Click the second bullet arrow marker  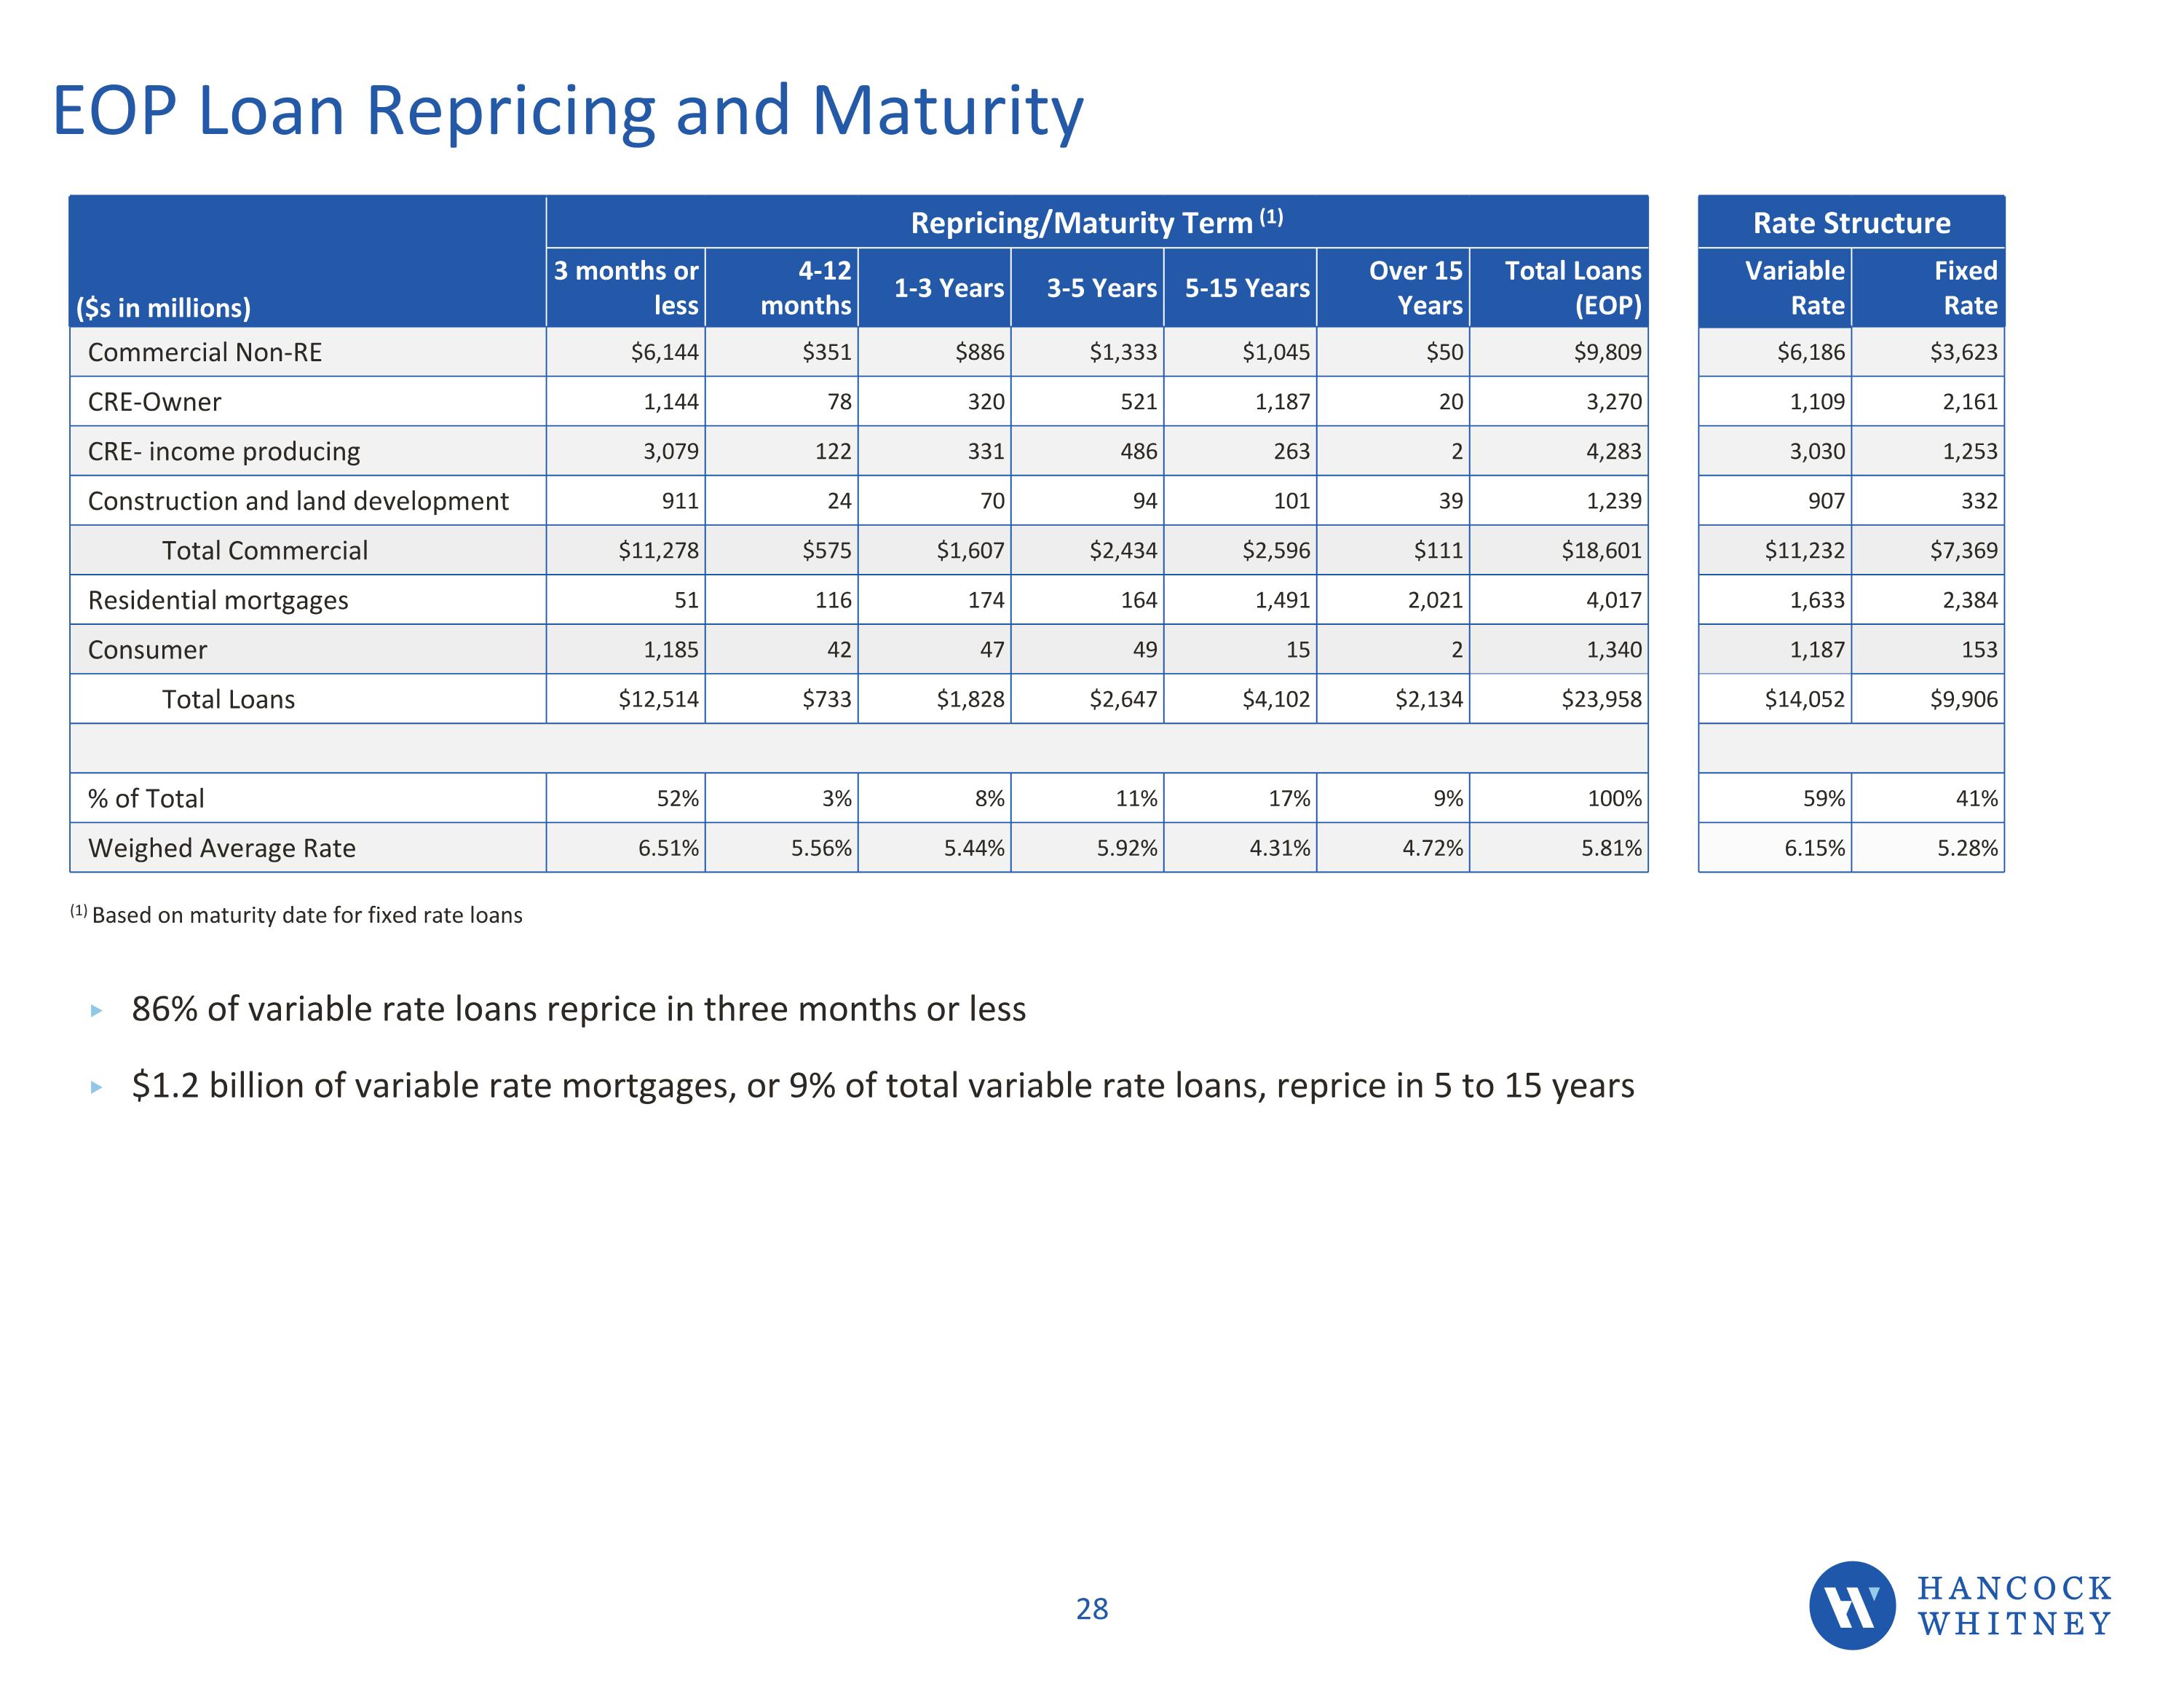coord(97,1087)
